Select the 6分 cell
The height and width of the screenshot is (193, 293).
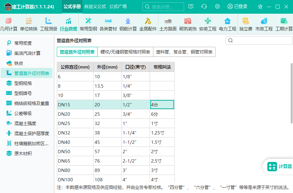[x=162, y=114]
